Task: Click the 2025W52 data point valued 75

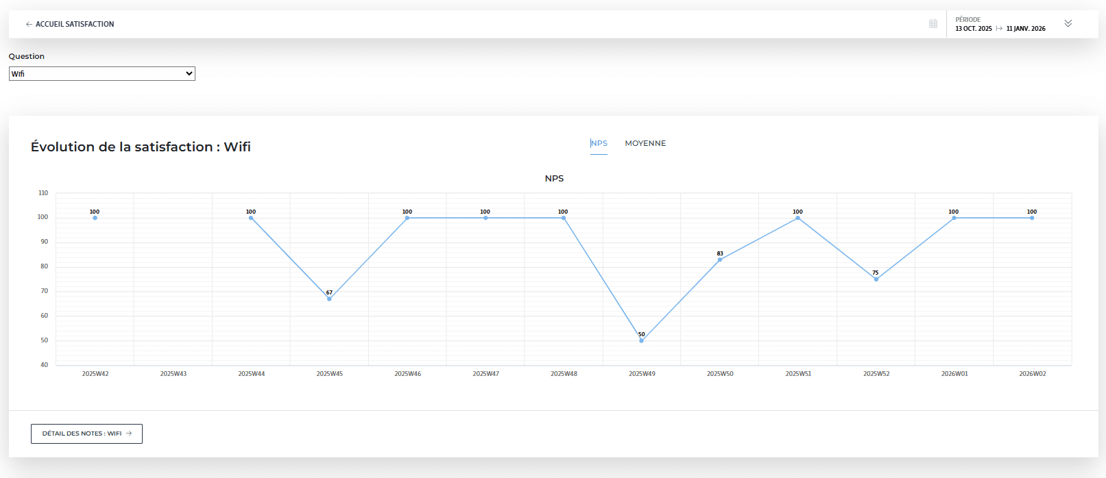Action: pyautogui.click(x=876, y=279)
